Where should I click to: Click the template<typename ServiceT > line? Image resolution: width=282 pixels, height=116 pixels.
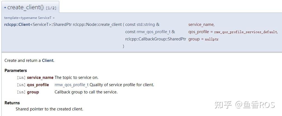pos(29,18)
